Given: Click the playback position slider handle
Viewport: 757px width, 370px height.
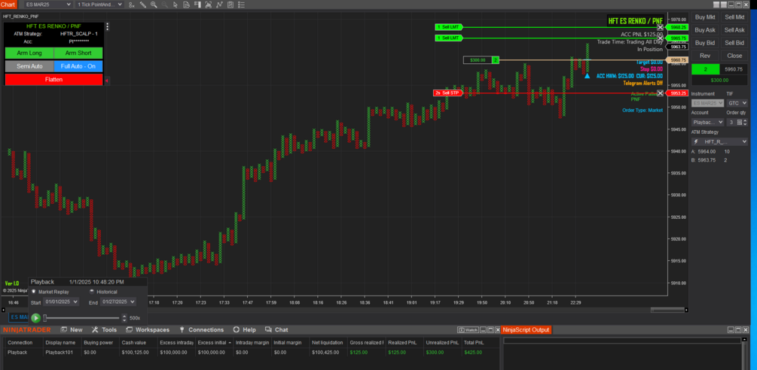Looking at the screenshot, I should pos(45,318).
